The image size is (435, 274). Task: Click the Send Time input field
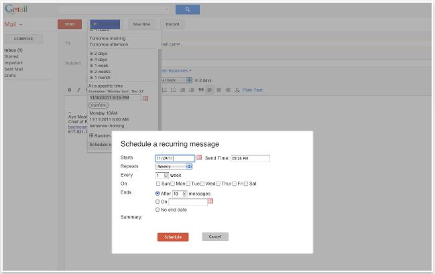tap(250, 158)
